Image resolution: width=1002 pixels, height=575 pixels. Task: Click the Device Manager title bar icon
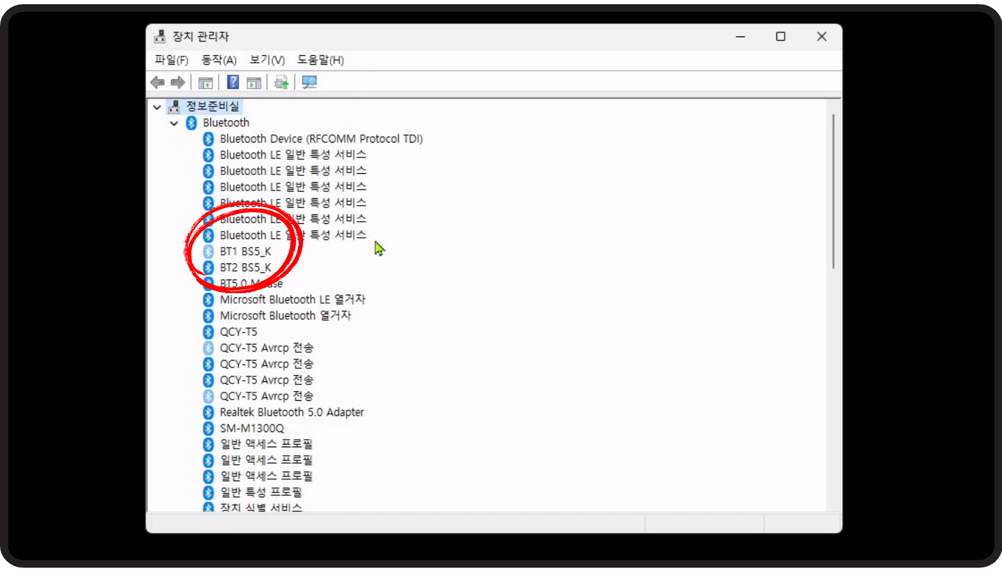[160, 37]
